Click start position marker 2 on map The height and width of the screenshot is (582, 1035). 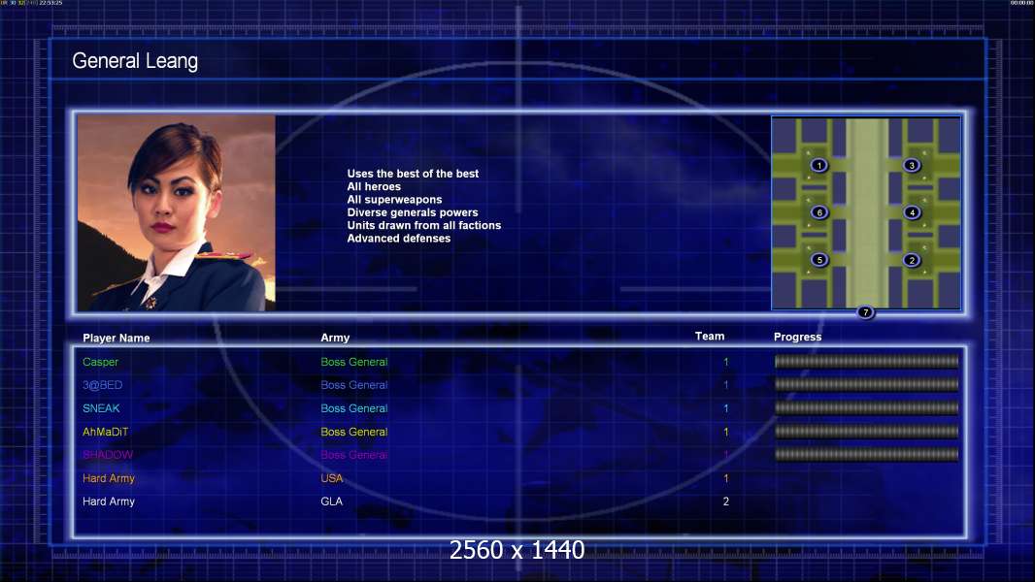point(912,260)
